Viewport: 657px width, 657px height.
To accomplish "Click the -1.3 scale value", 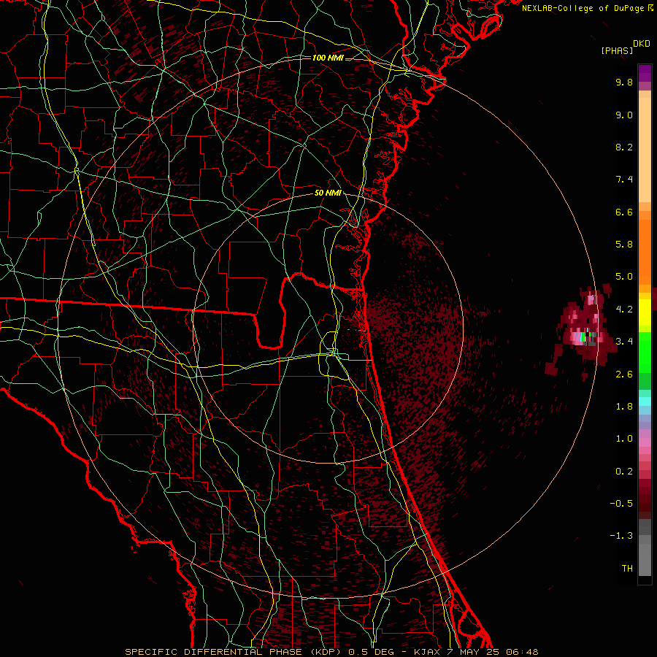I will point(621,536).
